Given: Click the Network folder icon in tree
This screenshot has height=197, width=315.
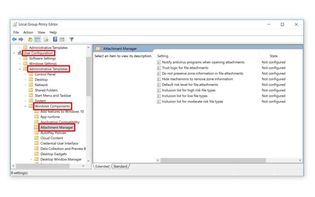Looking at the screenshot, I should 31,85.
